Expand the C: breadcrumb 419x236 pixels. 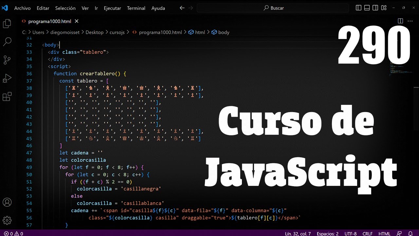[x=24, y=32]
